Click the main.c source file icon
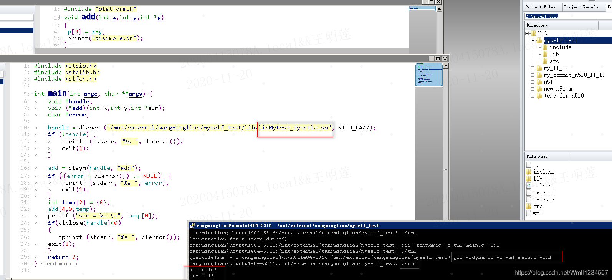The height and width of the screenshot is (280, 612). pyautogui.click(x=529, y=186)
